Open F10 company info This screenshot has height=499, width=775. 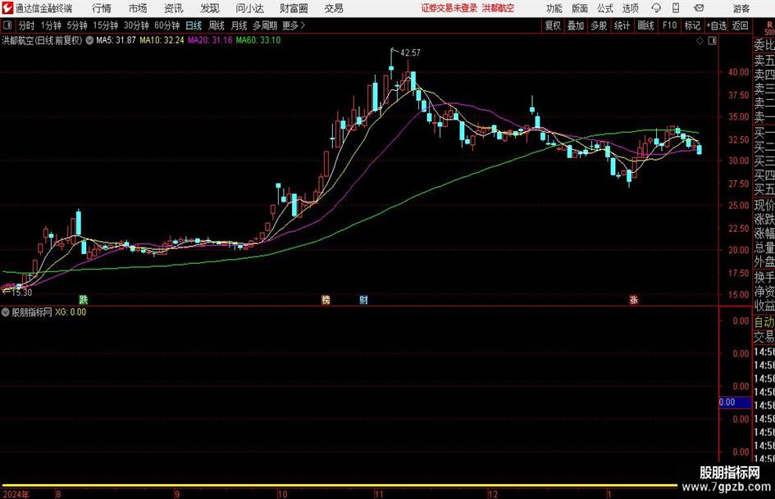point(669,25)
